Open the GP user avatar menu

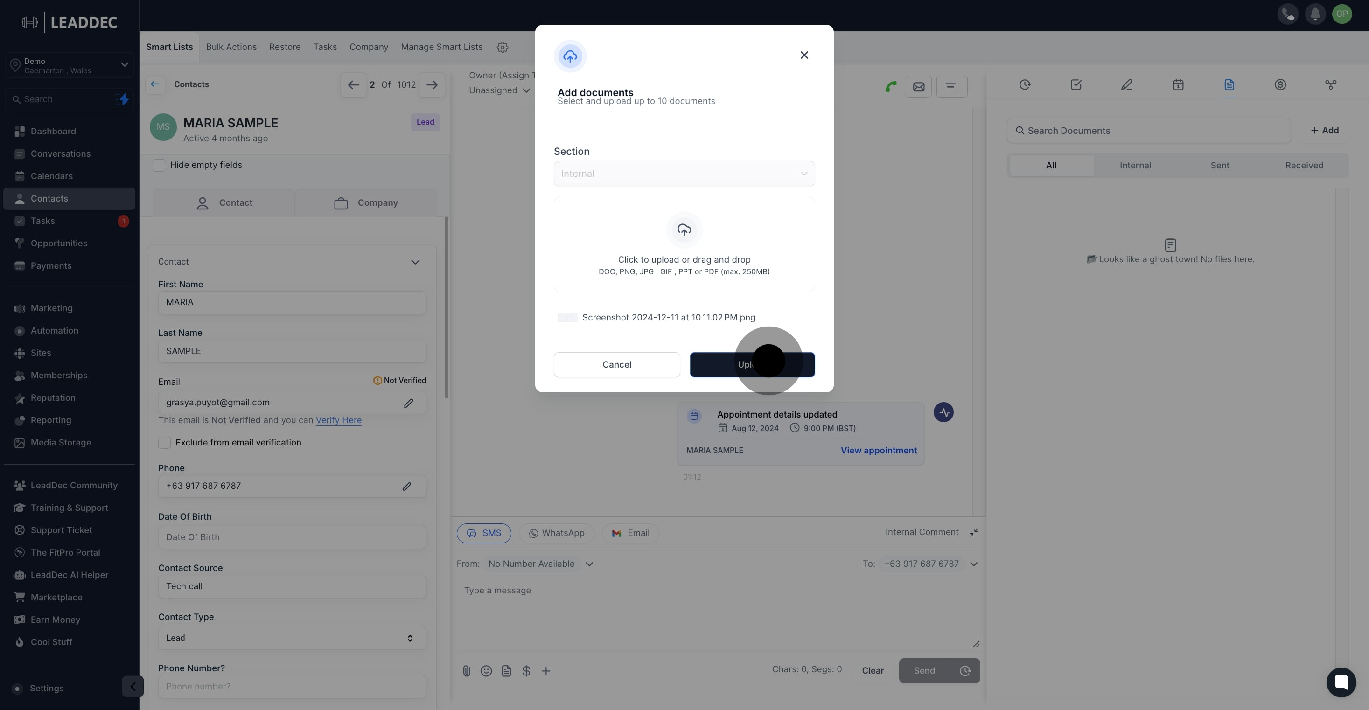pyautogui.click(x=1342, y=14)
